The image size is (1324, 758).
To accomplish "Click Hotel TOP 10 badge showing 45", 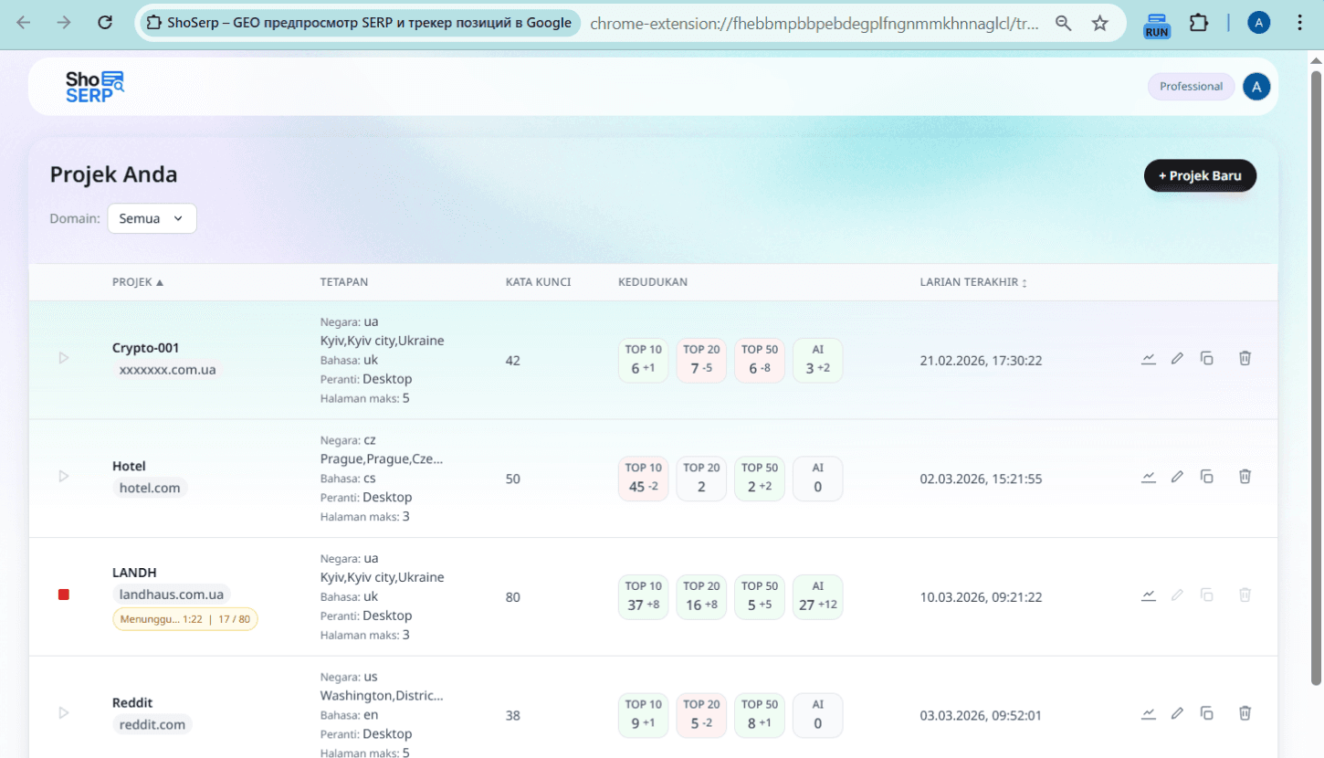I will coord(644,479).
